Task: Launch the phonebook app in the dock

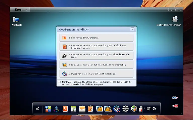Action: 65,108
